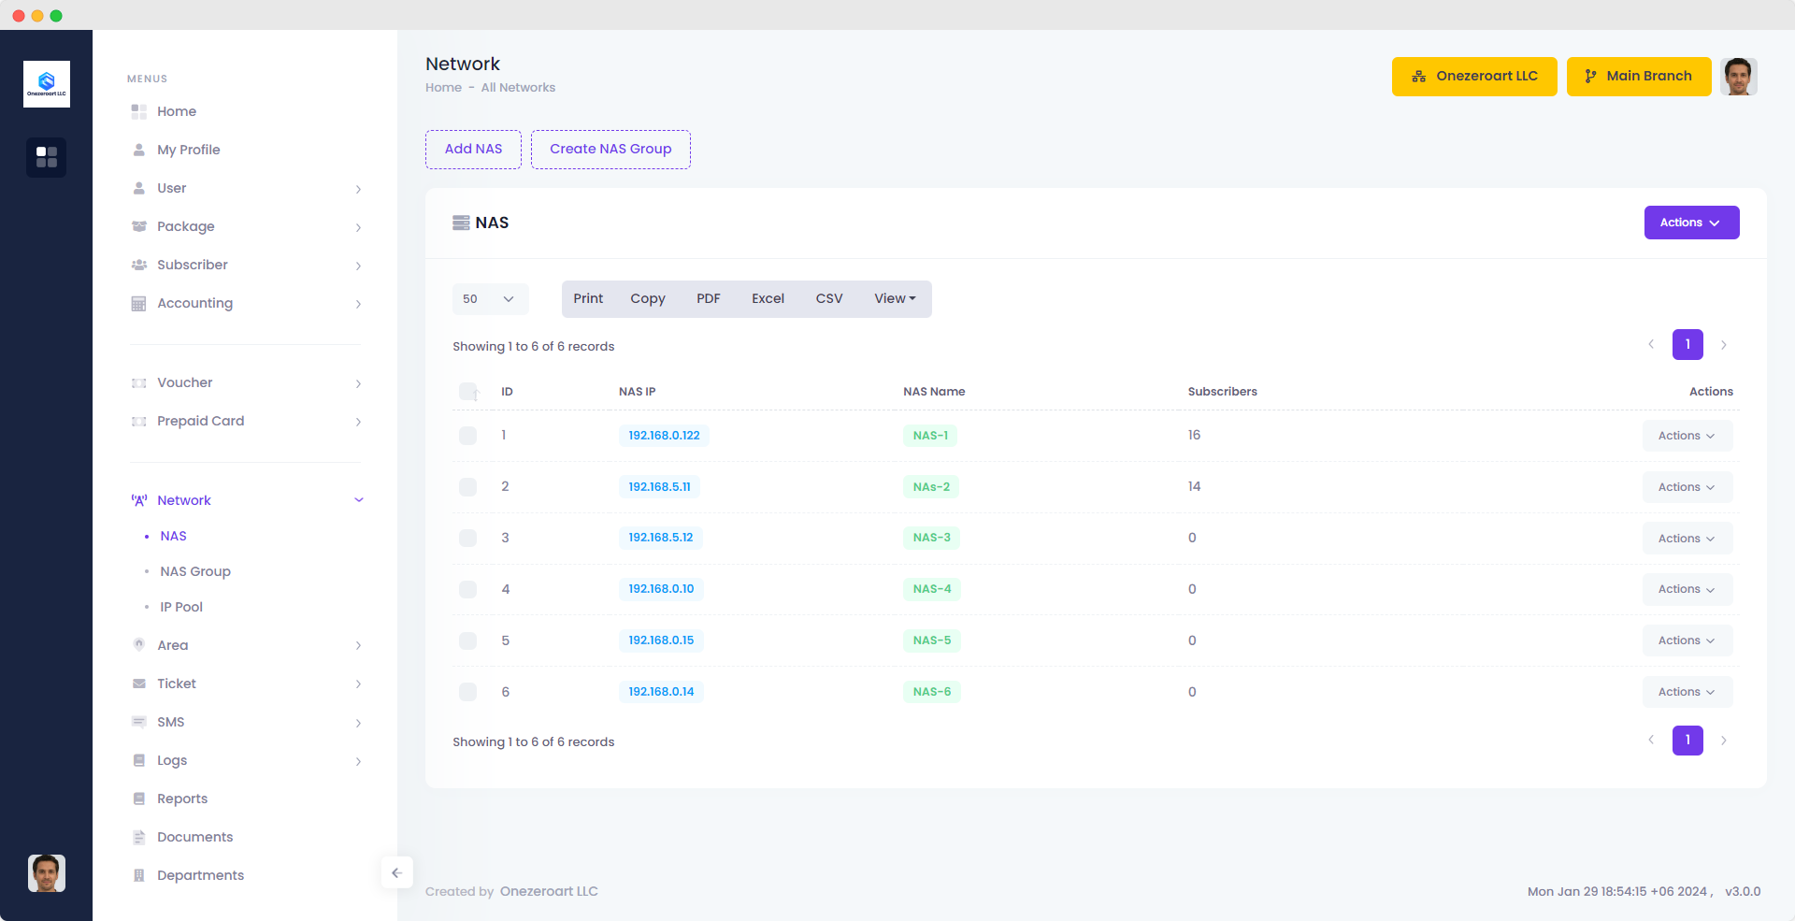
Task: Click the NAS IP 192.168.0.122 badge
Action: (664, 436)
